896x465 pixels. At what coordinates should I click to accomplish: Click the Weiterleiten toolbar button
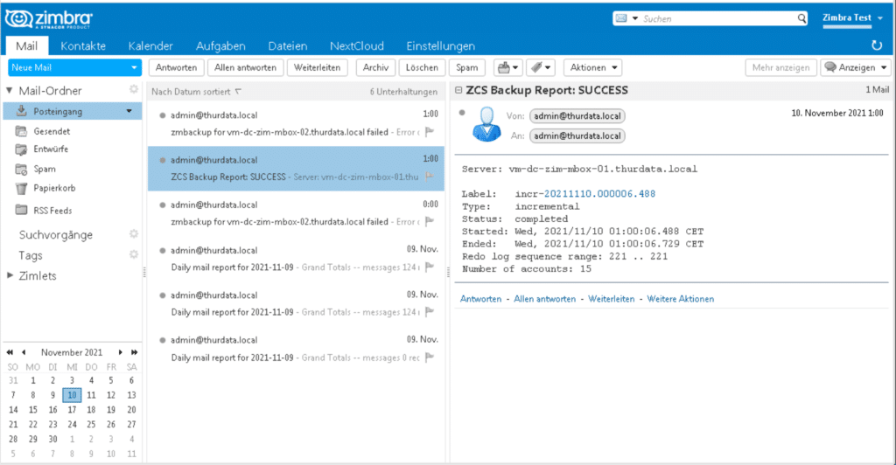317,67
